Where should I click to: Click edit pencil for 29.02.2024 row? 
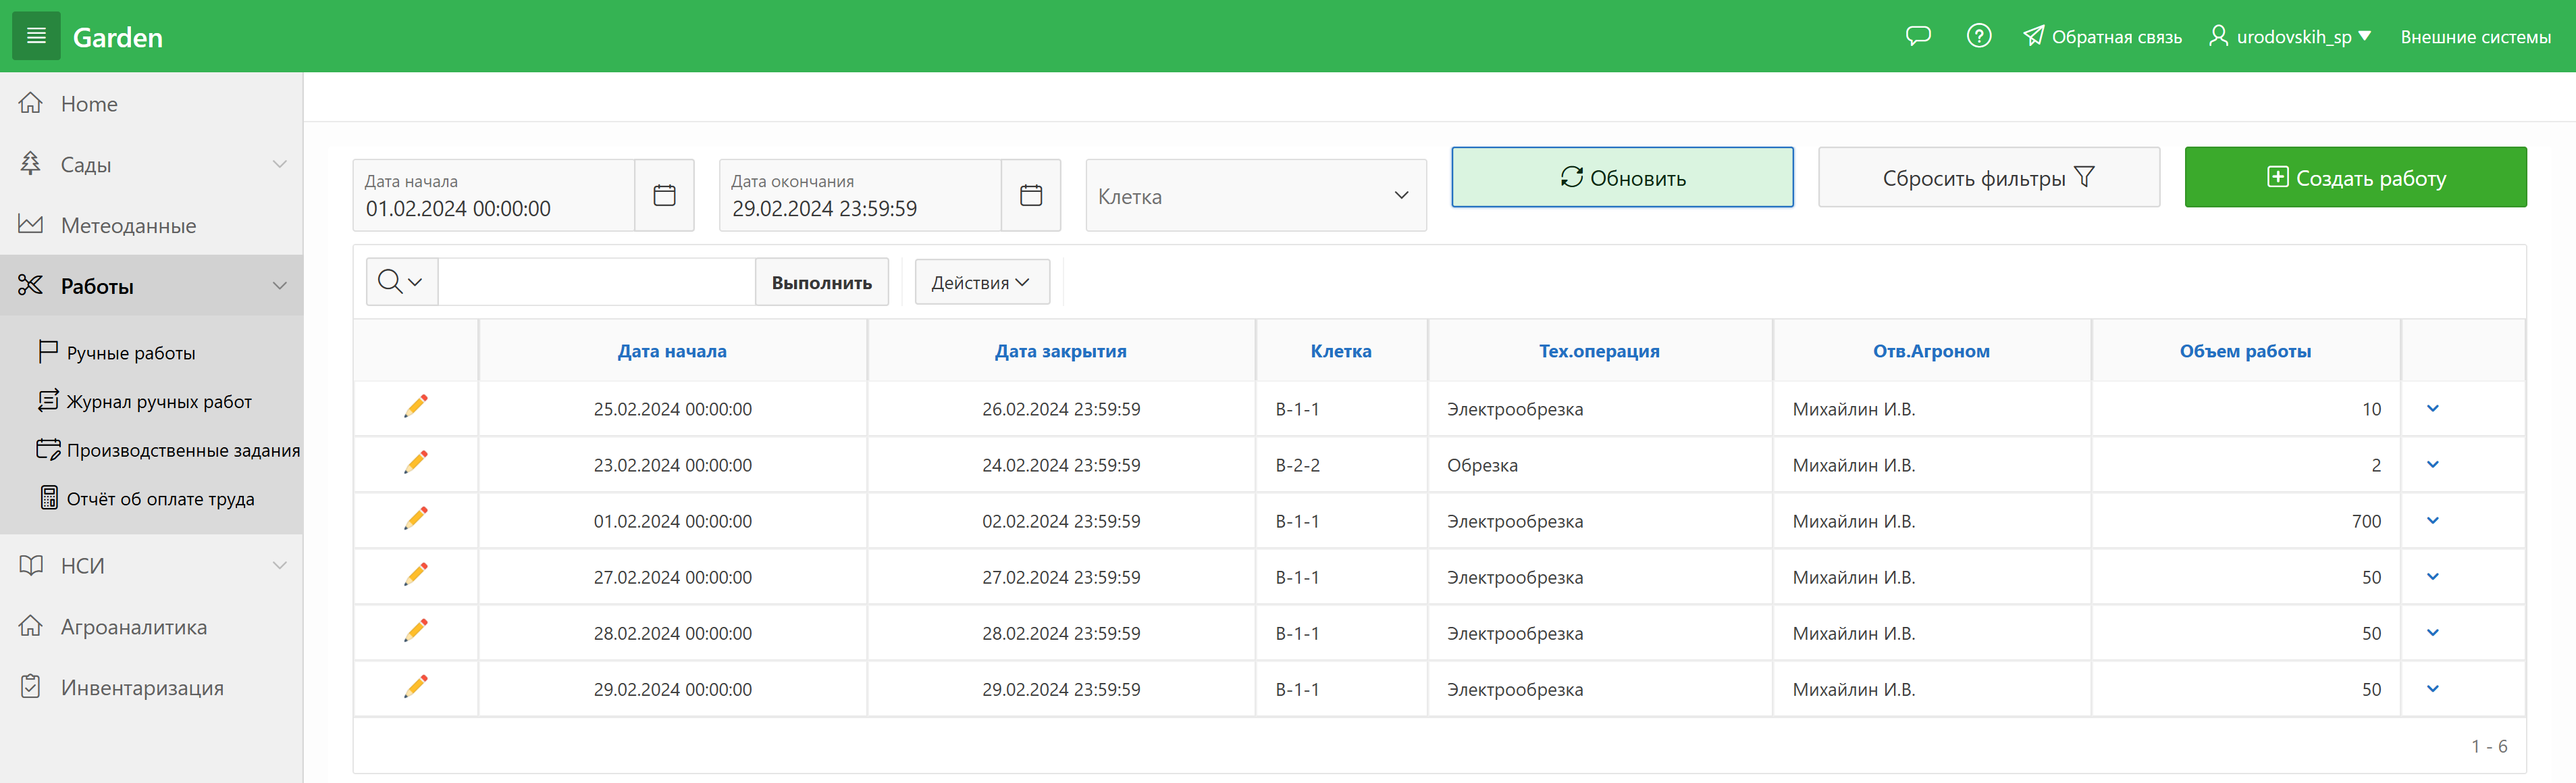pyautogui.click(x=416, y=687)
